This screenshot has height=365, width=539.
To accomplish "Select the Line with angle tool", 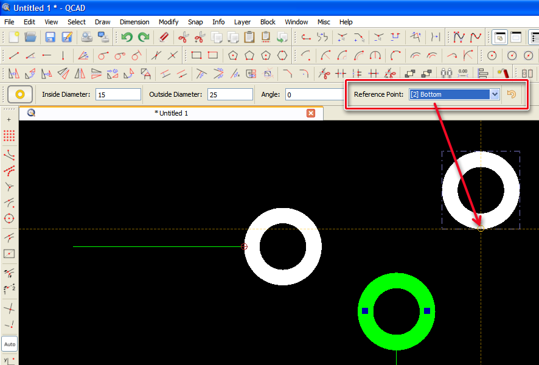I will tap(30, 55).
